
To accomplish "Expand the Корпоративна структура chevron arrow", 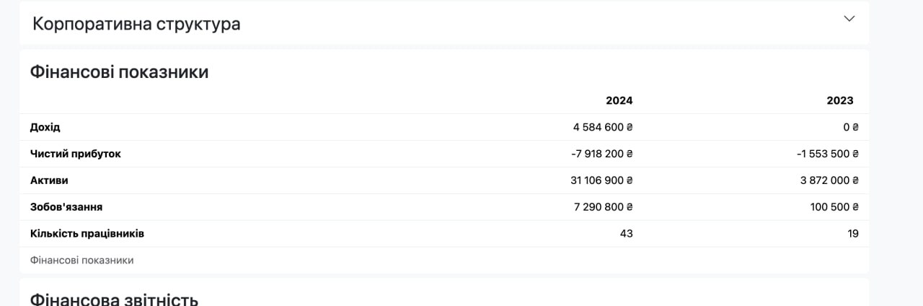I will [849, 19].
